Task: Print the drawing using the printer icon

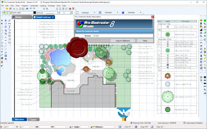Action: [x=27, y=9]
